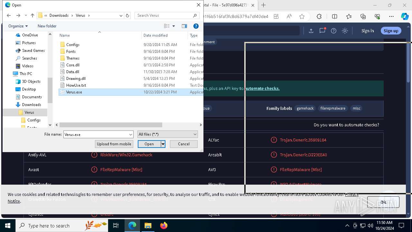Image resolution: width=412 pixels, height=232 pixels.
Task: Cancel the Open dialog
Action: pyautogui.click(x=184, y=144)
